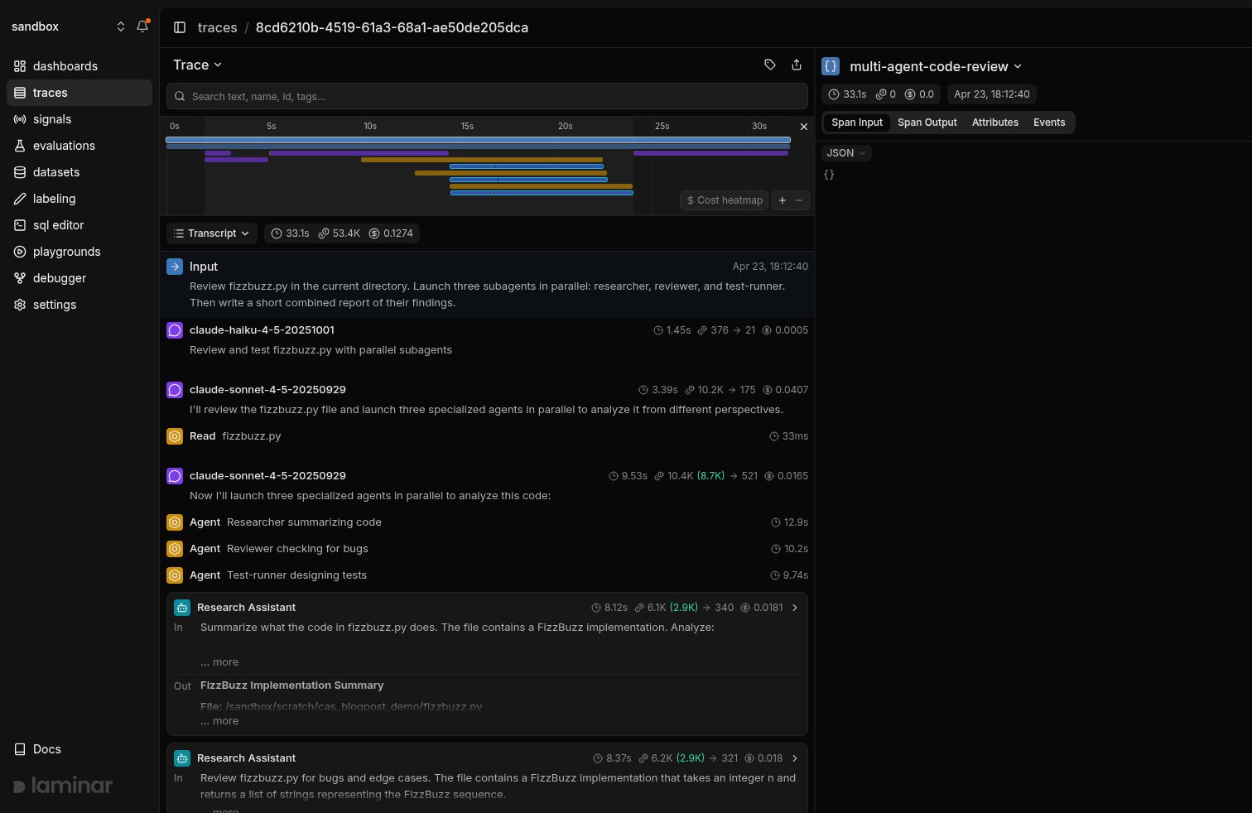Viewport: 1252px width, 813px height.
Task: Switch to Span Output tab
Action: (927, 123)
